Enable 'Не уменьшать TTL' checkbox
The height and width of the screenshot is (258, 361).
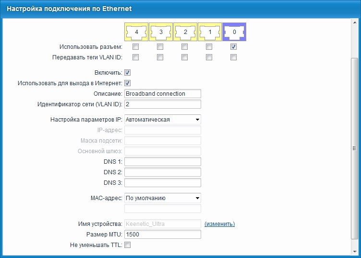pyautogui.click(x=128, y=245)
